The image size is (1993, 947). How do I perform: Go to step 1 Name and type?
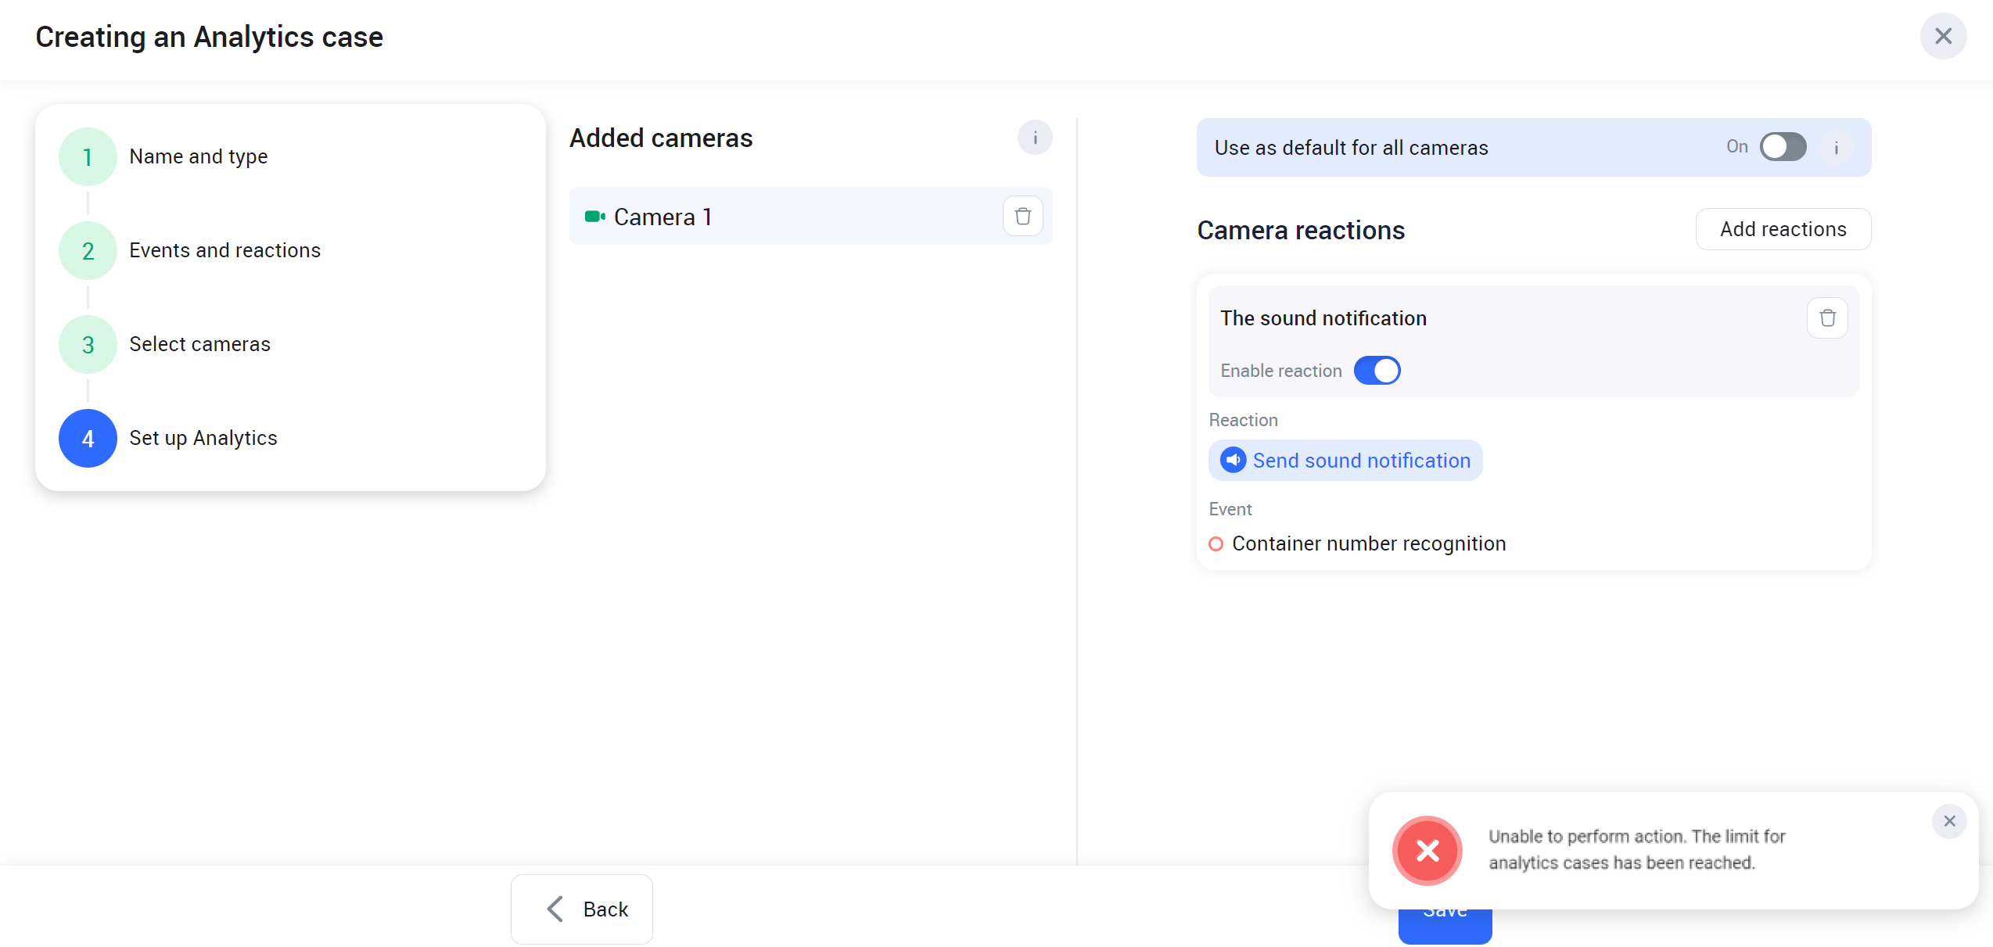tap(88, 157)
